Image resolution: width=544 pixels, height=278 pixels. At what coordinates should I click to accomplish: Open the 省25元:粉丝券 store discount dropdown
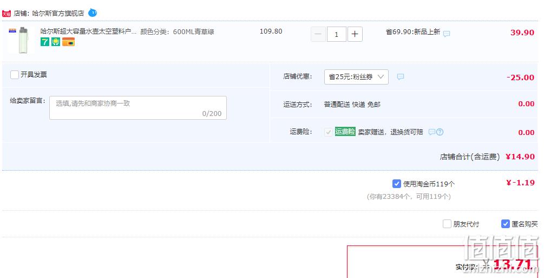click(x=356, y=77)
